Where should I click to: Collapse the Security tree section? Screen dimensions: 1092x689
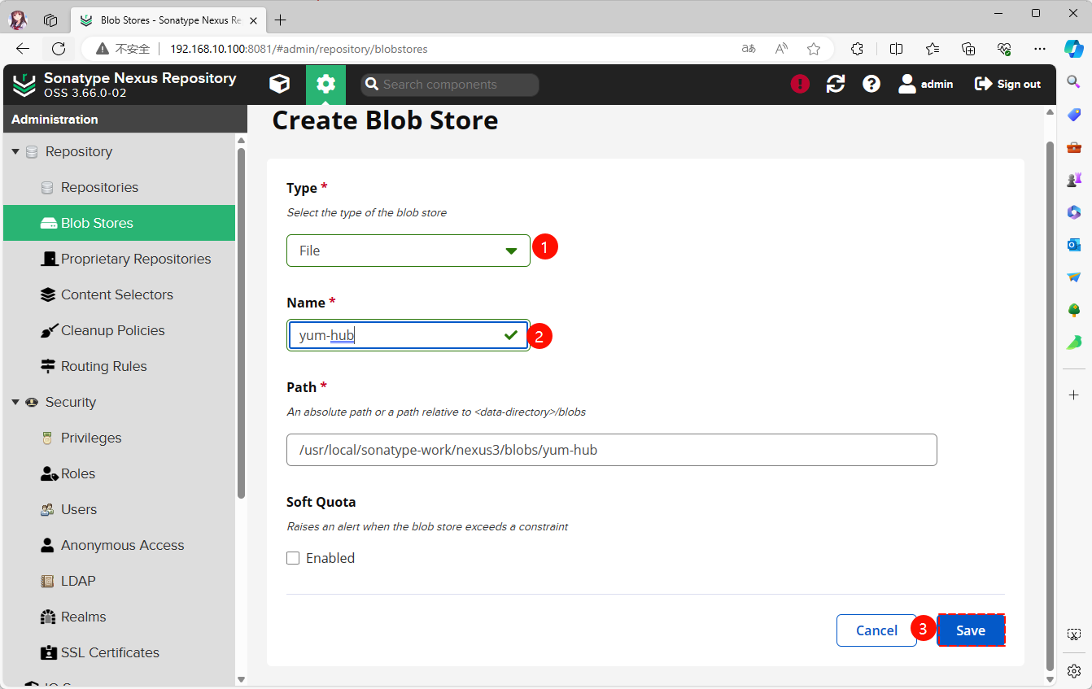pyautogui.click(x=15, y=403)
